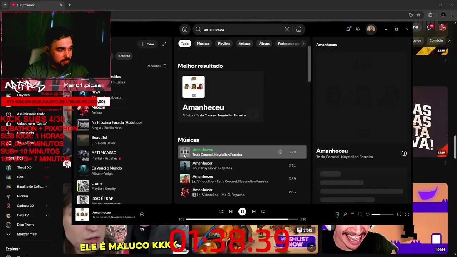Image resolution: width=457 pixels, height=257 pixels.
Task: Select the Tudo filter tab
Action: tap(185, 44)
